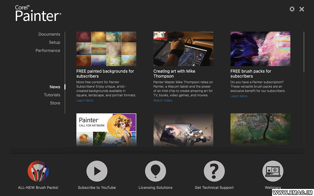Switch to the Documents section

pyautogui.click(x=49, y=34)
